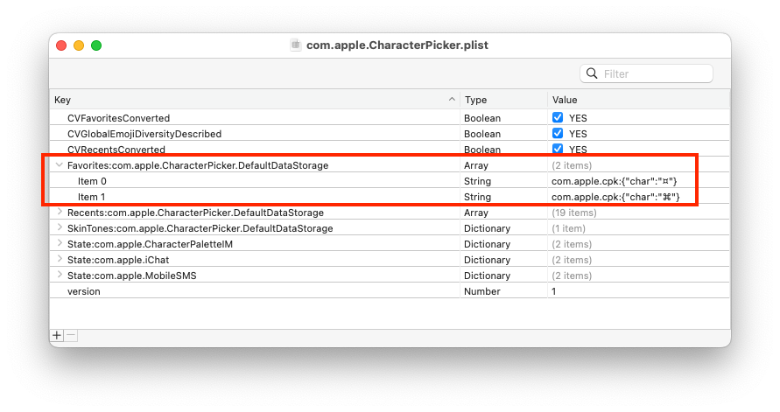Collapse the Favorites DefaultDataStorage array
This screenshot has height=412, width=780.
coord(59,165)
